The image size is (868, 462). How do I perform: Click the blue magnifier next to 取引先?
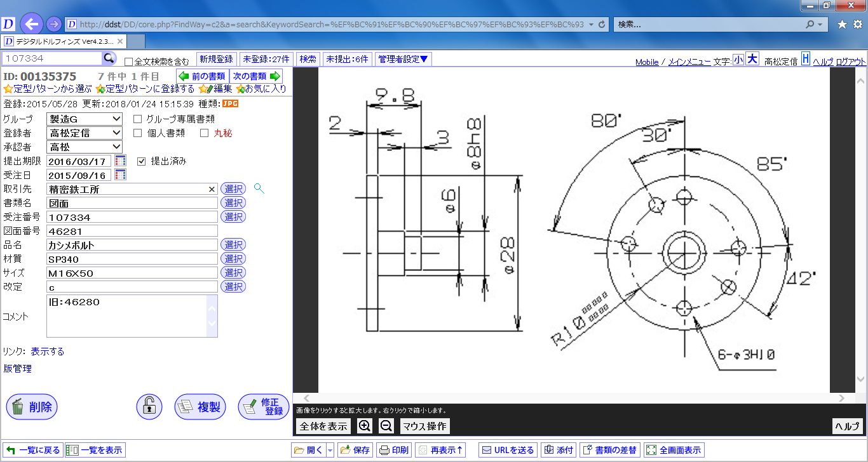click(259, 188)
